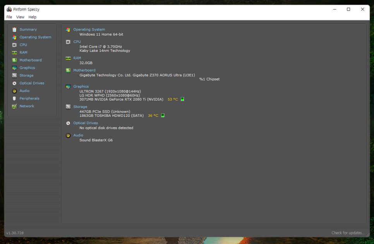The width and height of the screenshot is (374, 244).
Task: Open the Help menu
Action: pyautogui.click(x=32, y=17)
